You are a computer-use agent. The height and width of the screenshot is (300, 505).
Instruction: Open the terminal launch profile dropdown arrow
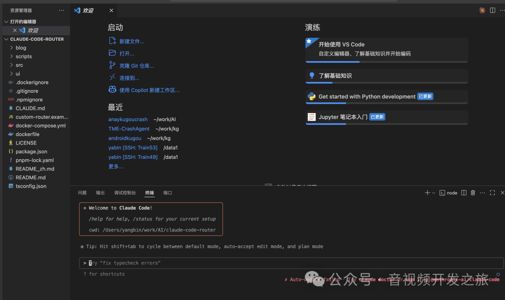tap(433, 193)
